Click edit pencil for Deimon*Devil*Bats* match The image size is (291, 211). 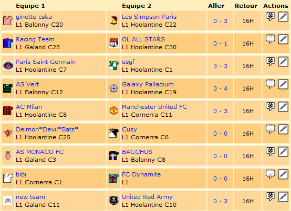click(x=283, y=129)
